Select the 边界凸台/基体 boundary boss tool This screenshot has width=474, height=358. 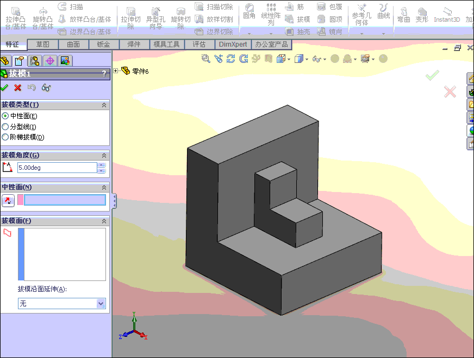[85, 31]
